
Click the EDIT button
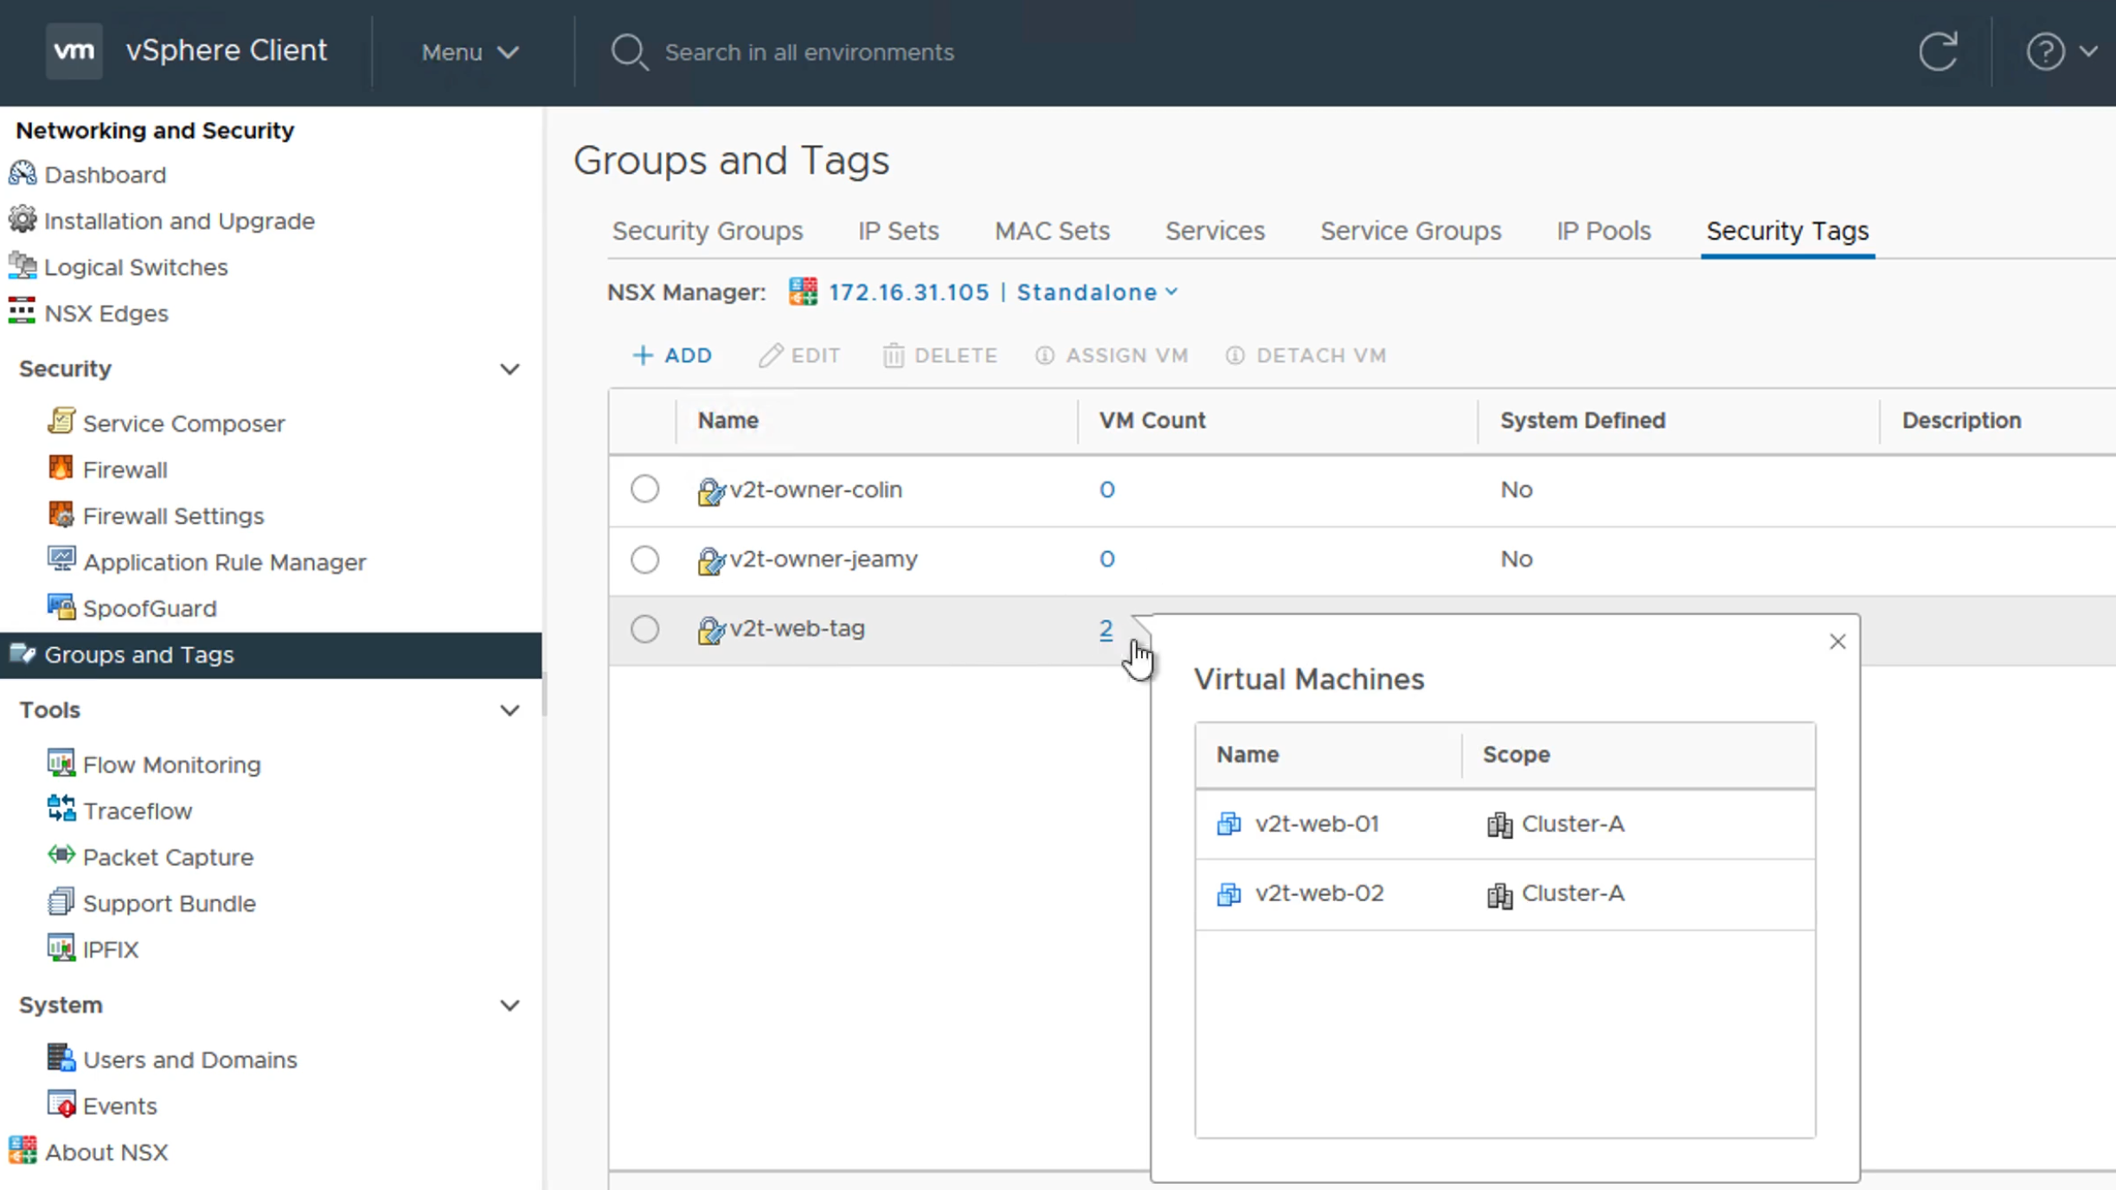(x=799, y=355)
